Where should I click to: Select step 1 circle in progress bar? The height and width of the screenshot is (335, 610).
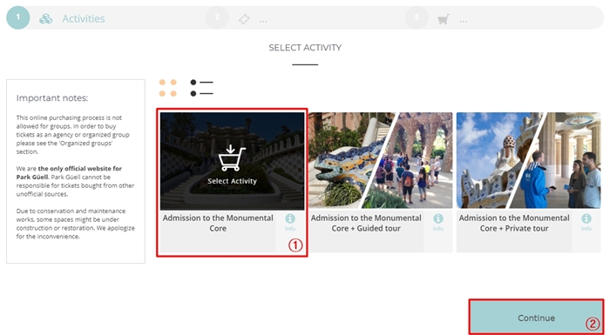coord(18,17)
